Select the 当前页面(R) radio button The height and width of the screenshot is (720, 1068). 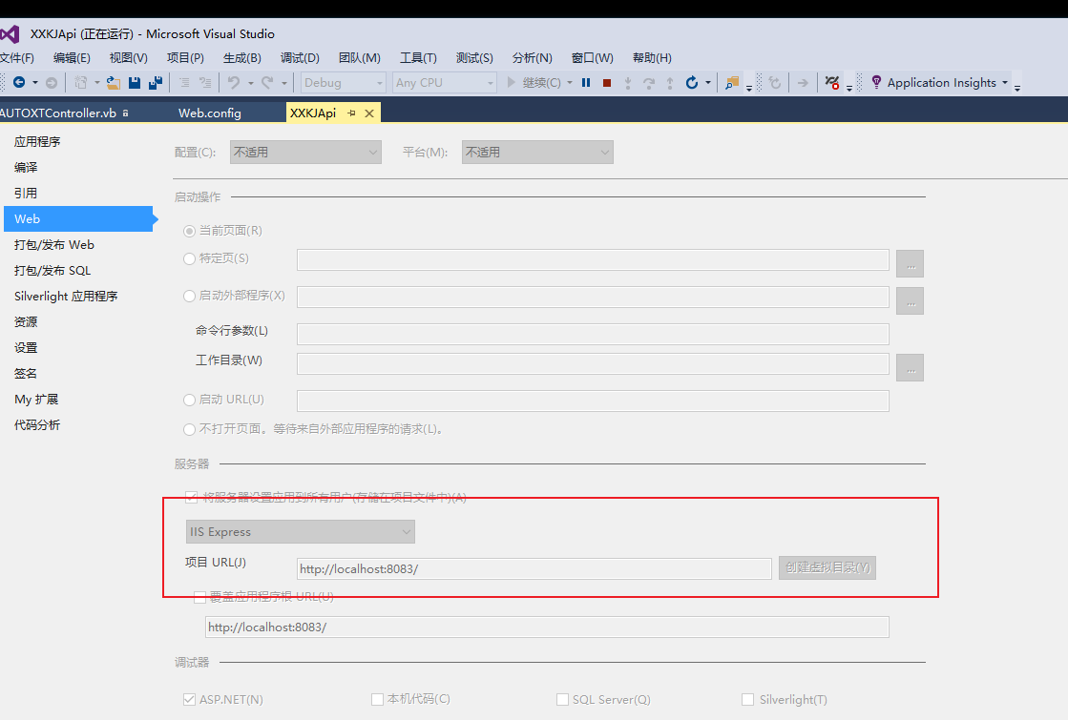[189, 232]
